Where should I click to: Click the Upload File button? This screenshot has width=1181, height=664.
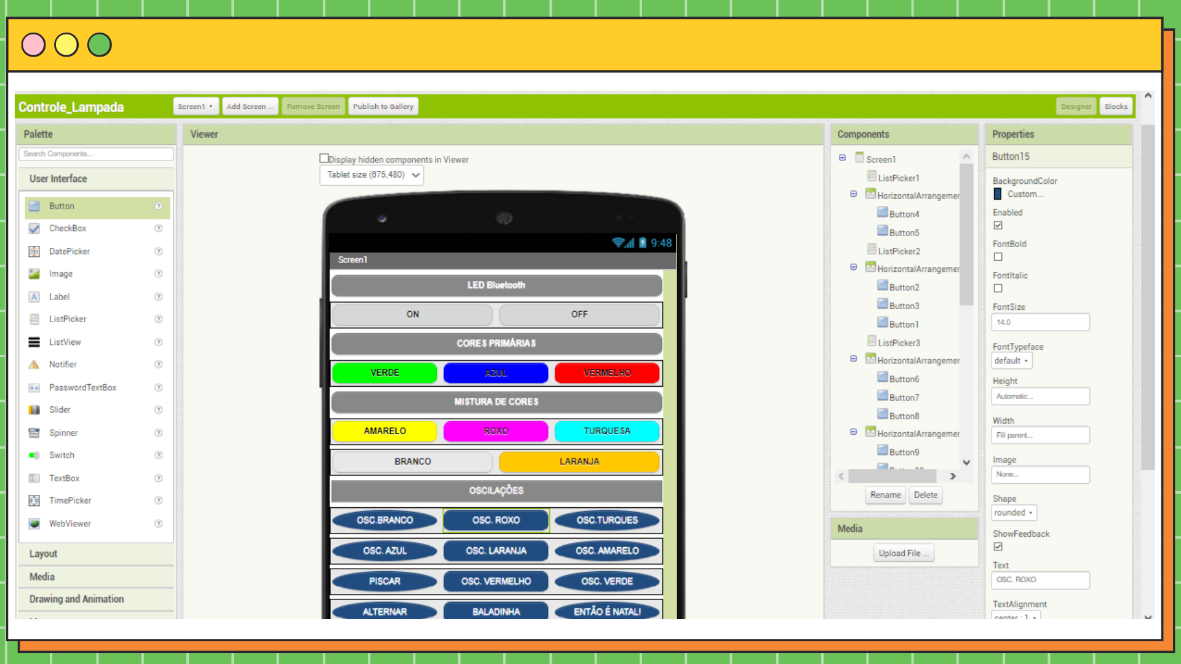coord(903,553)
